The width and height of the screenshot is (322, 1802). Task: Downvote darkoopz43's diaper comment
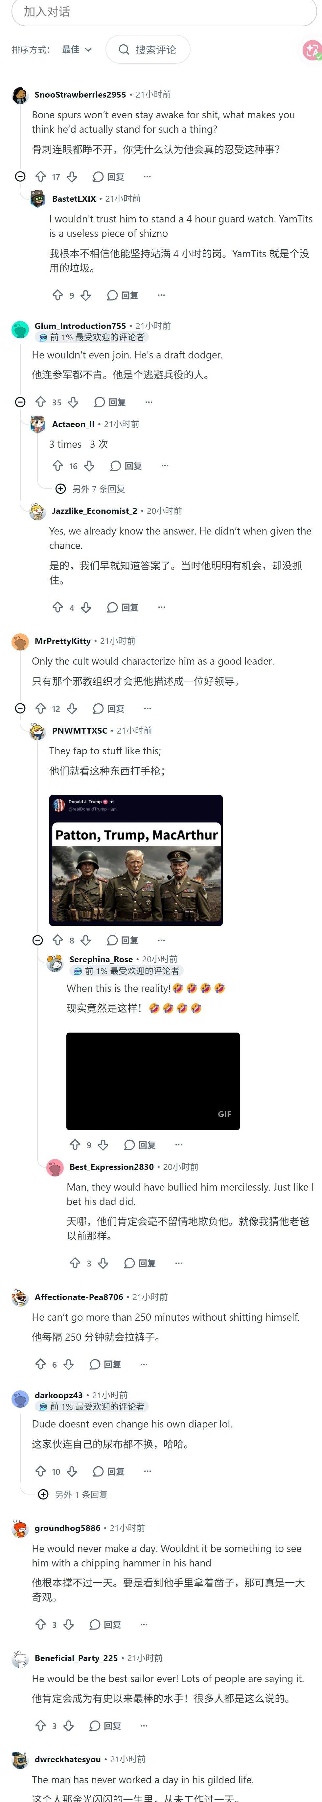(x=71, y=1471)
